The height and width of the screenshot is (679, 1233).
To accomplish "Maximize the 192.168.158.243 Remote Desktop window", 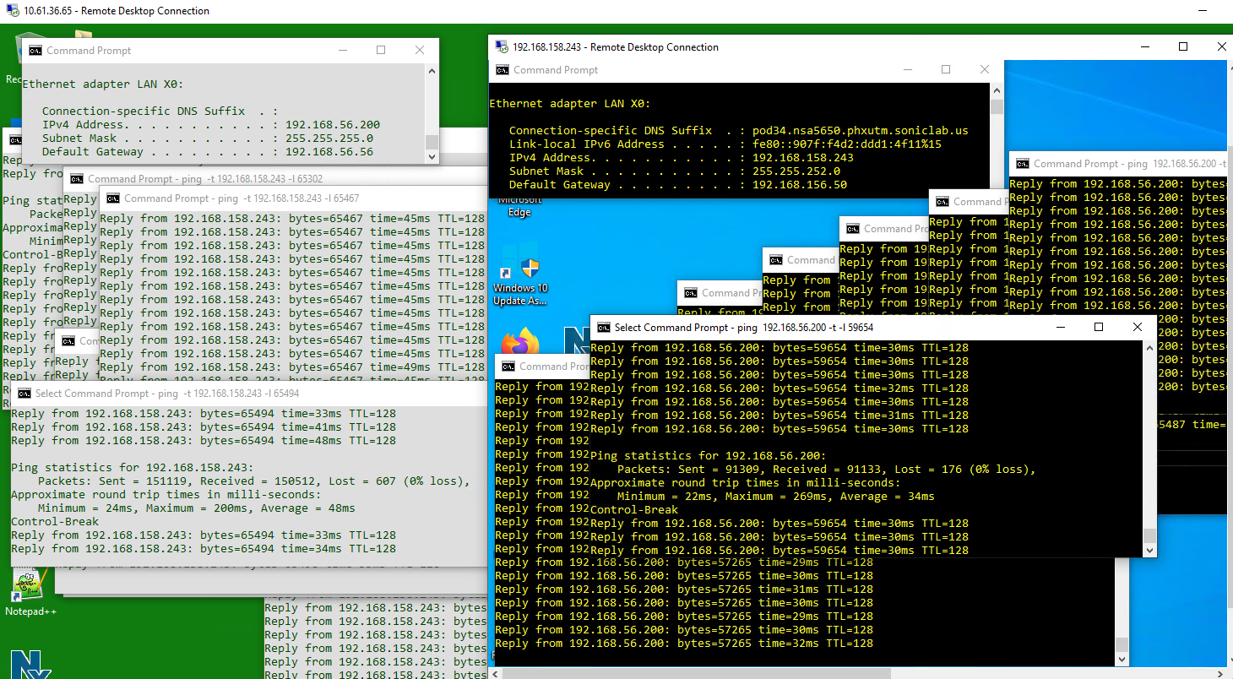I will point(1183,46).
